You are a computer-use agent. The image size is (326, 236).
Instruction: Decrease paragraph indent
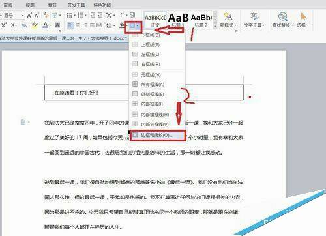pyautogui.click(x=93, y=15)
